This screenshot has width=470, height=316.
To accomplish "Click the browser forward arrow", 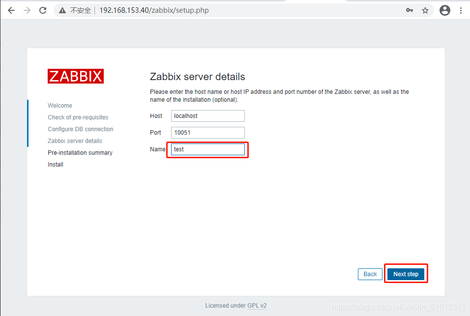I will [27, 10].
